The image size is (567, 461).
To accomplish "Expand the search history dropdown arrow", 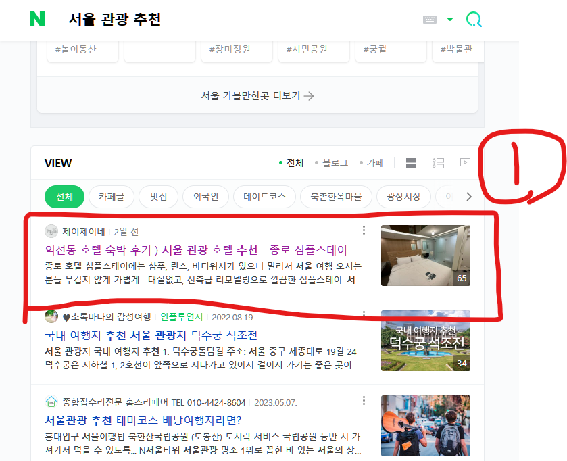I will [450, 19].
